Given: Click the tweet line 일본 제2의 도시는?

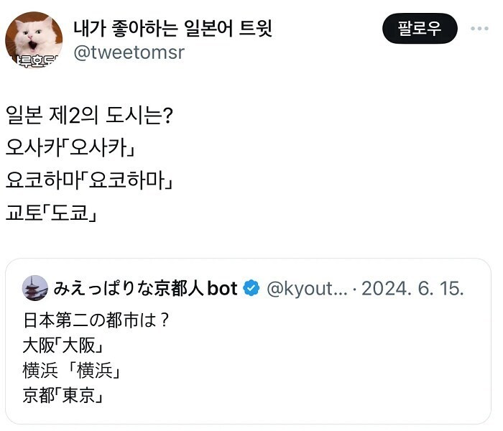Looking at the screenshot, I should pos(88,115).
